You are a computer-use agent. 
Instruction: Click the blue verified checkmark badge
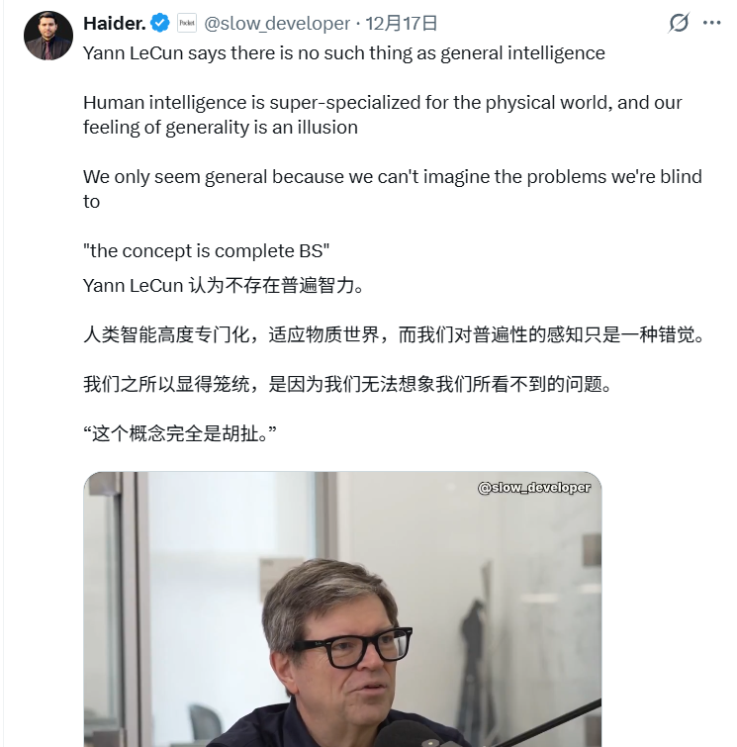(160, 23)
